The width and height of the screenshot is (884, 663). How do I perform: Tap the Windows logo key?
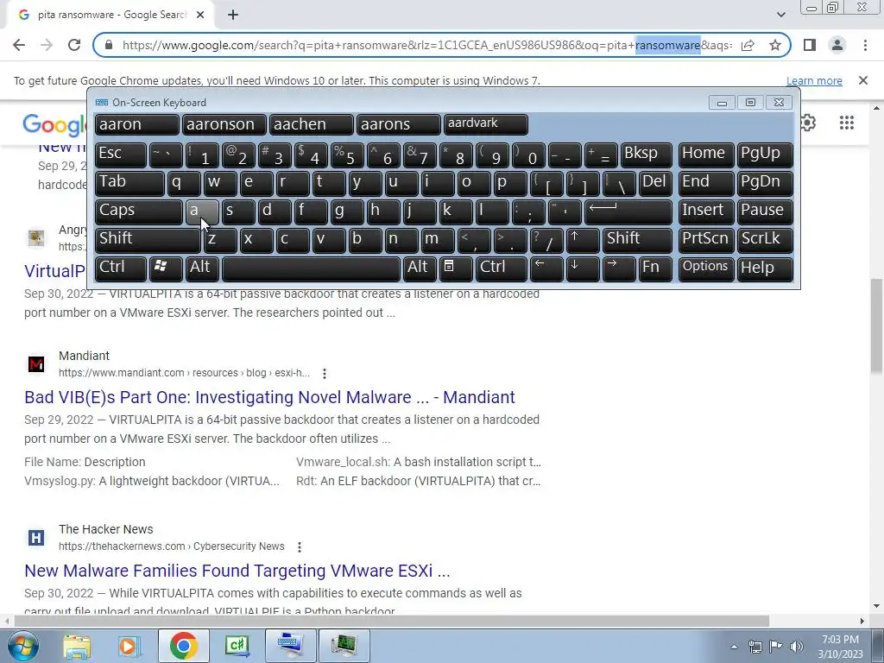pos(166,269)
